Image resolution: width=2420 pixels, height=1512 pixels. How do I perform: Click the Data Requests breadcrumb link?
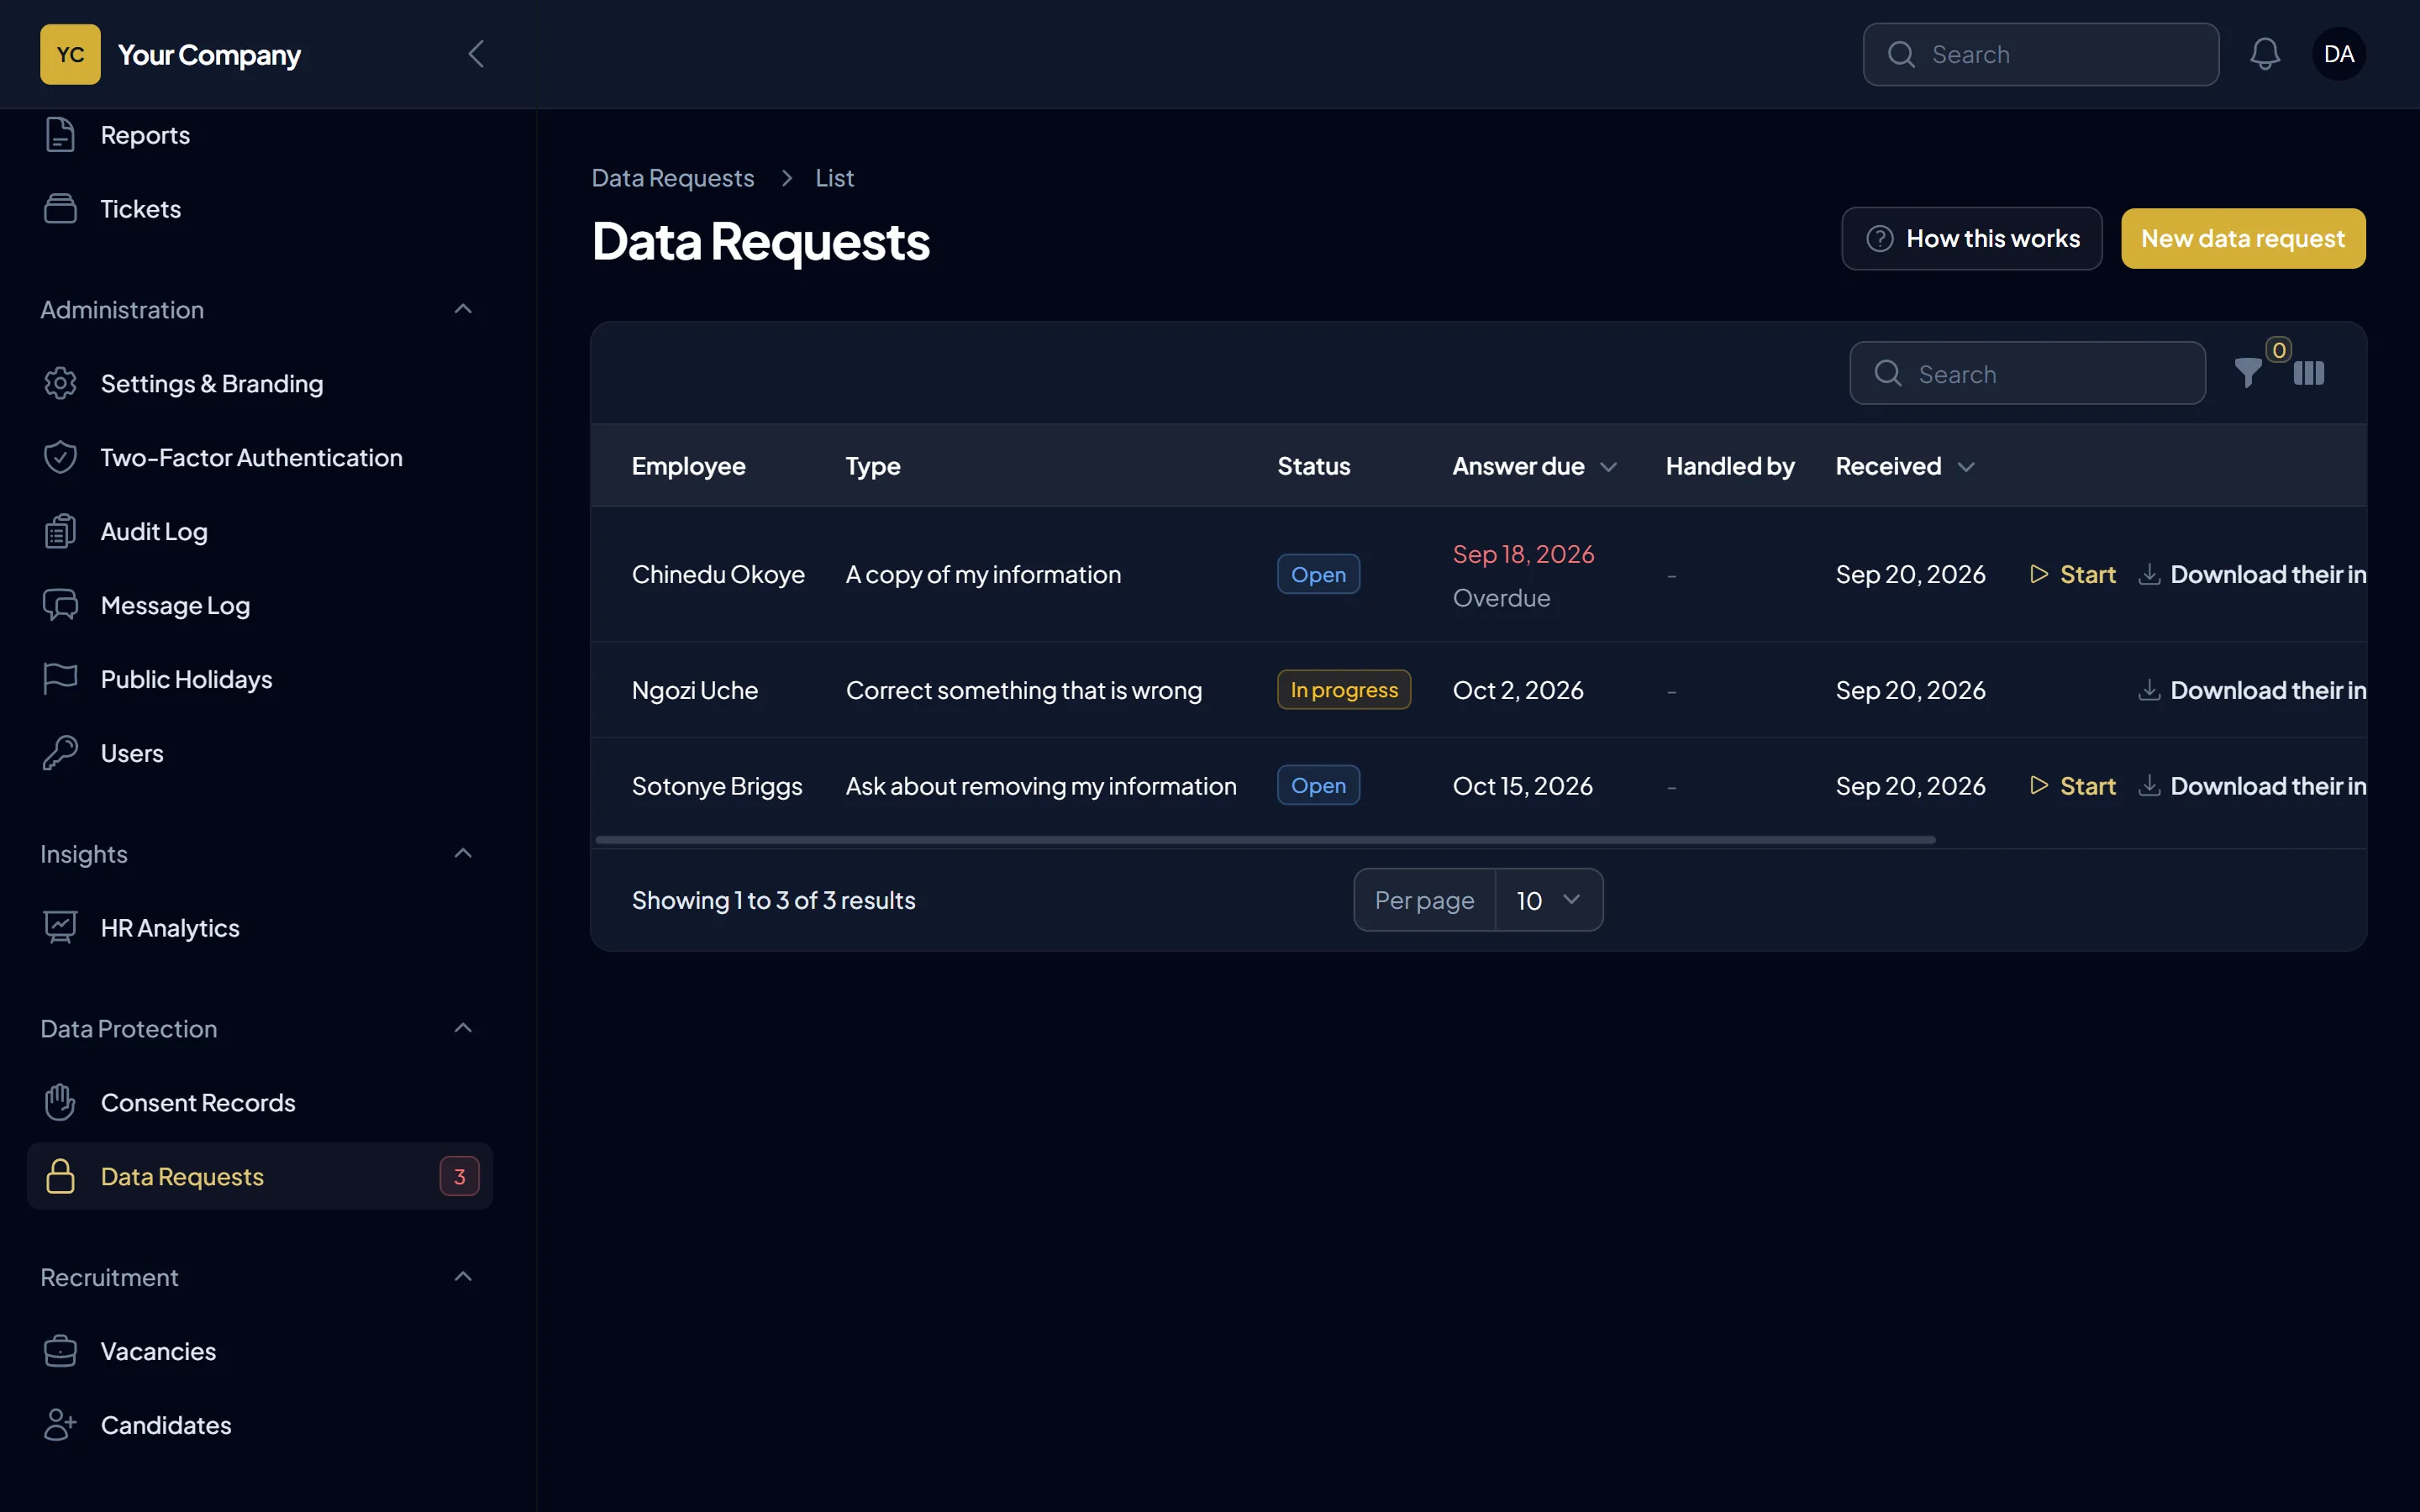pyautogui.click(x=673, y=178)
